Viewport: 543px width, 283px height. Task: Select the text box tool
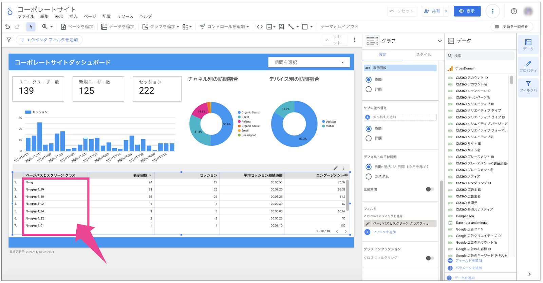[x=281, y=26]
